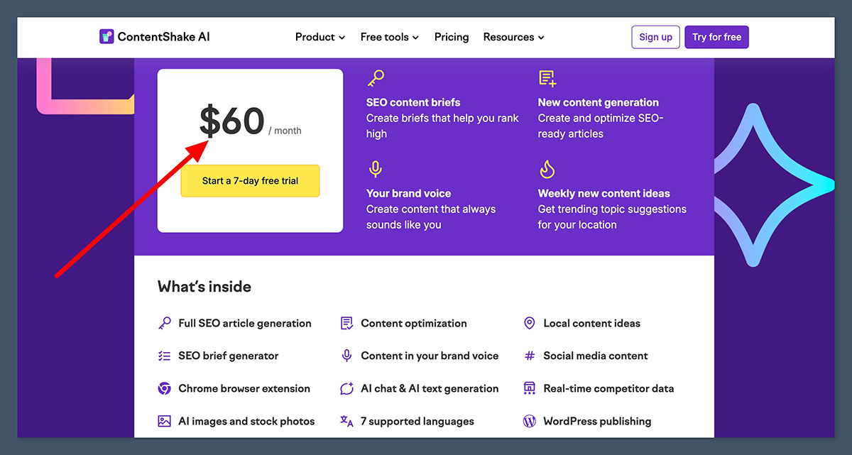Click the flame icon for Weekly new content ideas
Viewport: 852px width, 455px height.
(547, 169)
